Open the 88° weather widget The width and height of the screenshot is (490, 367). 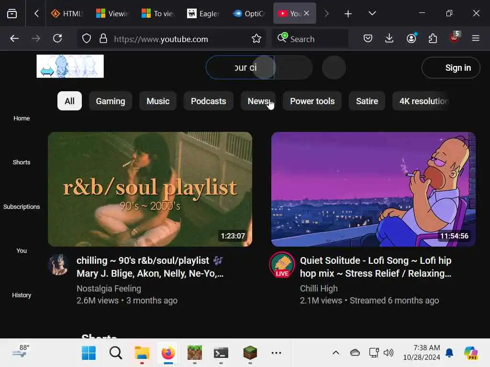tap(21, 351)
